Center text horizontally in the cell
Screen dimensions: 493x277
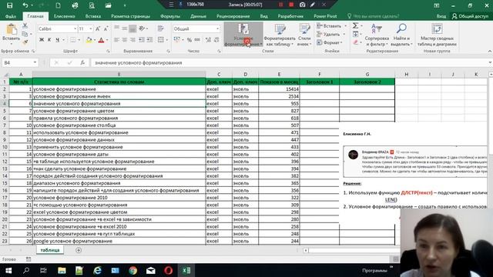click(125, 40)
